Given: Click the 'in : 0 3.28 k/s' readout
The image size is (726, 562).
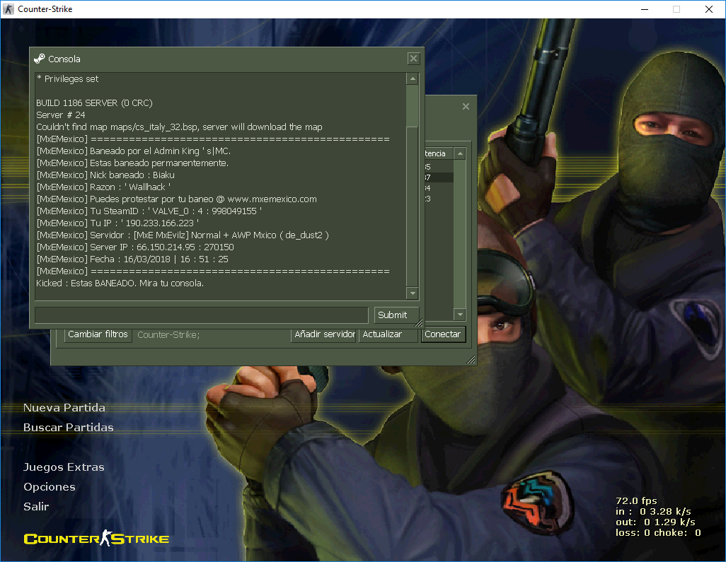Looking at the screenshot, I should [653, 512].
